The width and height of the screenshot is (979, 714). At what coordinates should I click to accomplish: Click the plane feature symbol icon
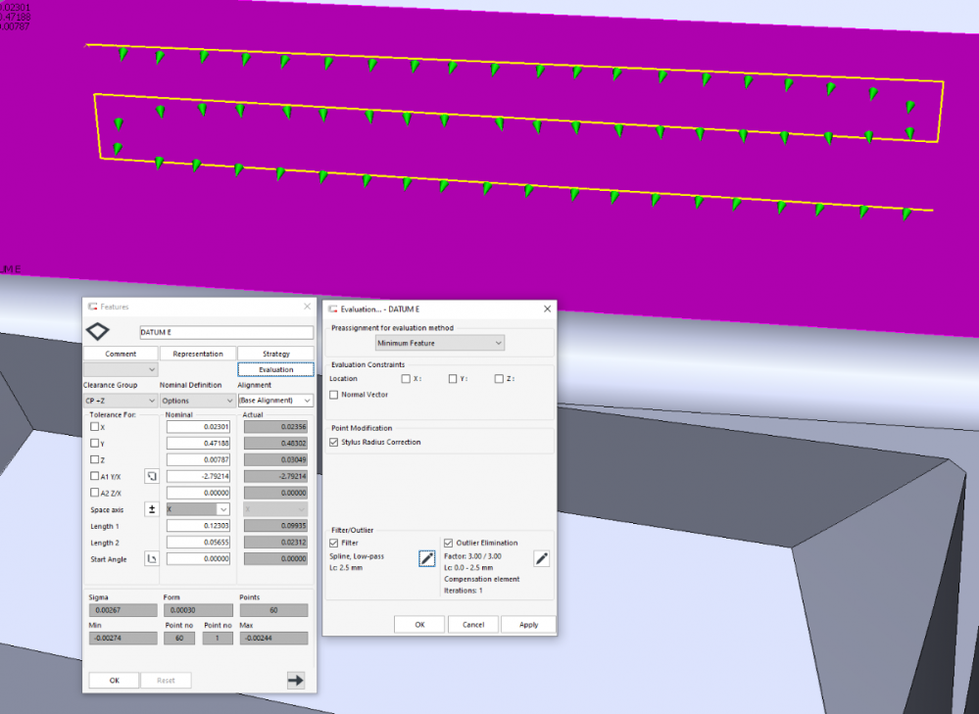coord(99,332)
